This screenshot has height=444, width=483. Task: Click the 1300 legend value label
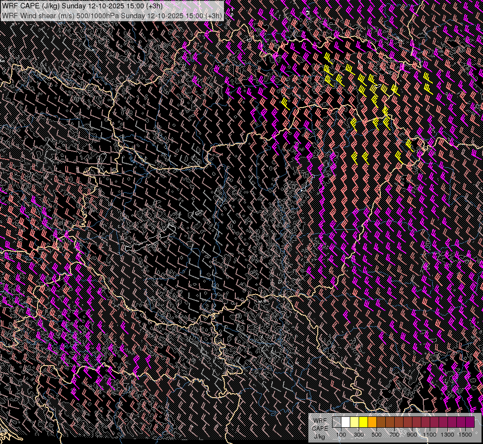point(447,435)
